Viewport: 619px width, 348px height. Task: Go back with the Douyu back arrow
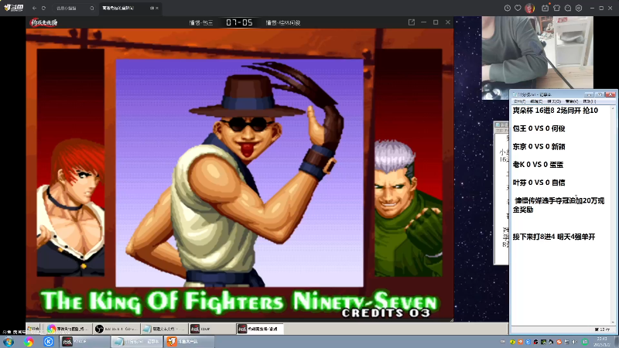click(34, 8)
